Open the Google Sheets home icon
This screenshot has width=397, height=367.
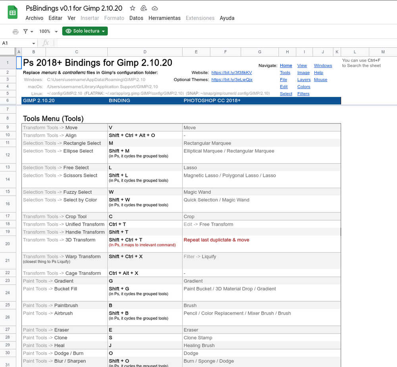pos(12,12)
